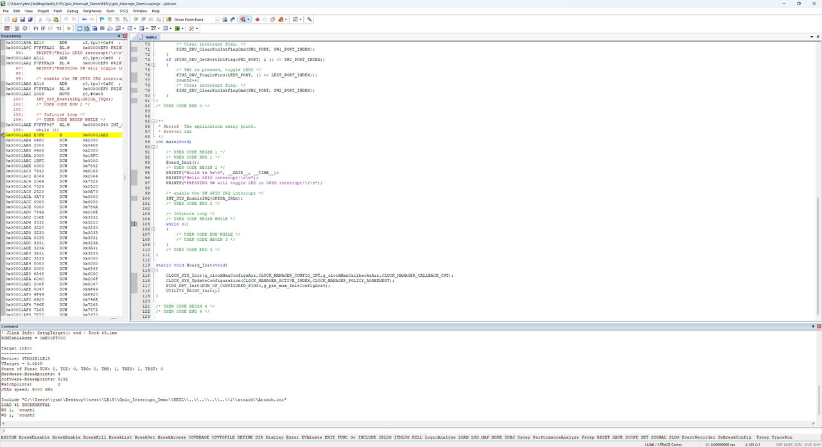Click the Insert/Remove Breakpoint red dot icon
822x447 pixels.
tap(257, 19)
